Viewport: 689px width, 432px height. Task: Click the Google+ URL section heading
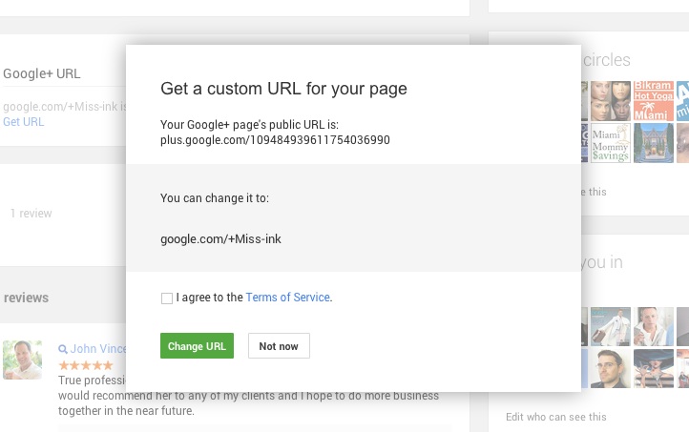pos(42,73)
